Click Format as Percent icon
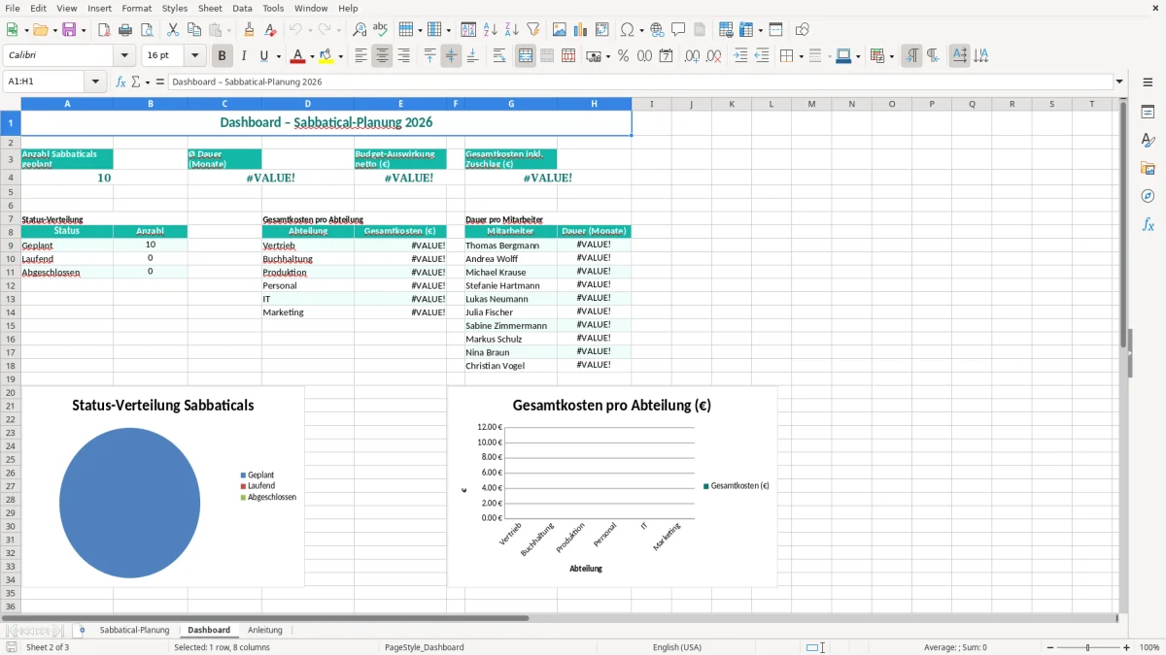 623,56
